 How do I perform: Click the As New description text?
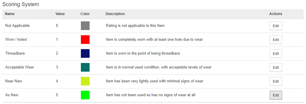[x=151, y=95]
